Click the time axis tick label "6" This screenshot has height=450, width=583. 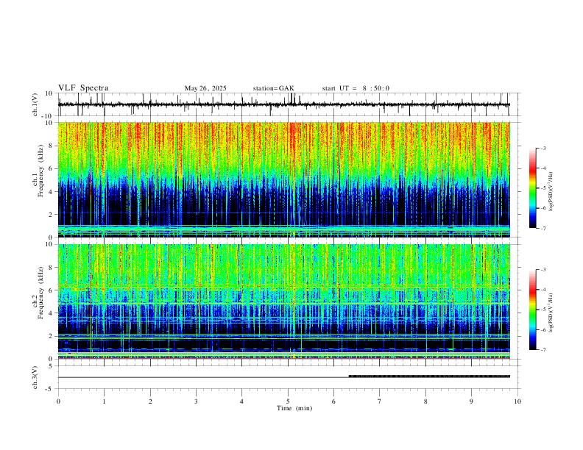point(333,401)
